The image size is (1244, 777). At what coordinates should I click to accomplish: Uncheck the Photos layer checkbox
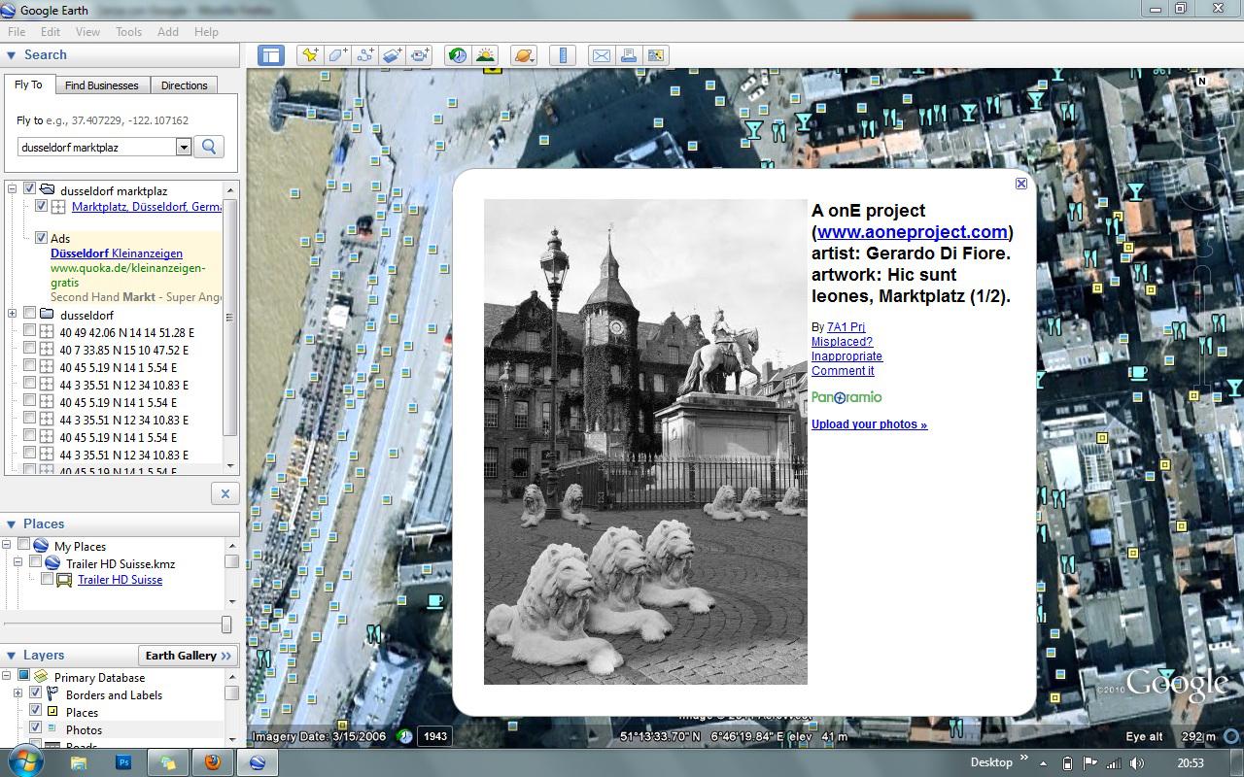point(36,728)
